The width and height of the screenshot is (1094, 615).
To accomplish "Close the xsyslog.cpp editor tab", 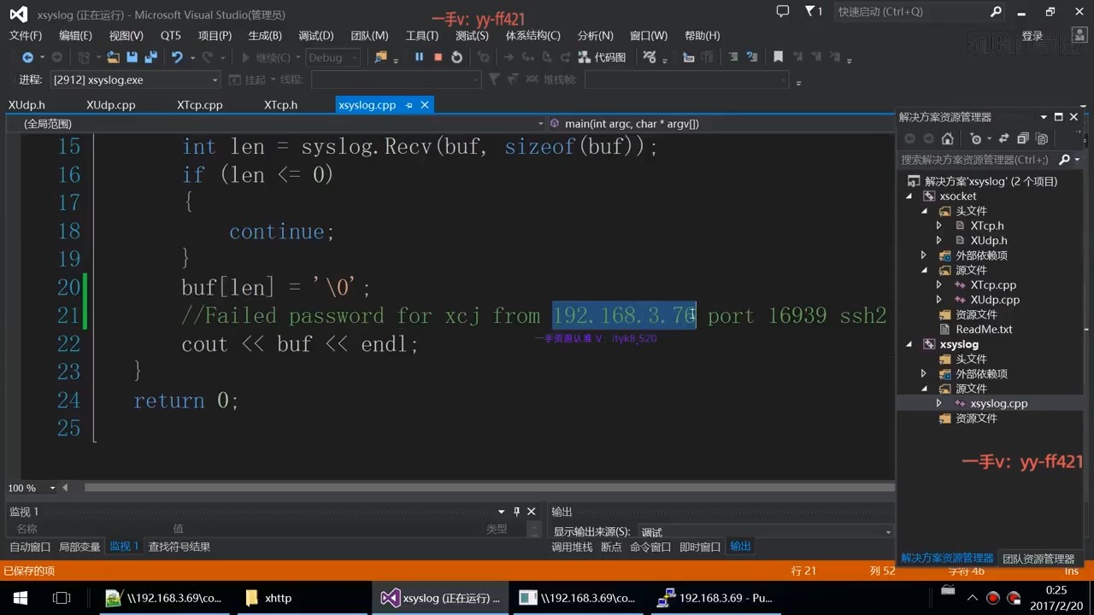I will 425,105.
